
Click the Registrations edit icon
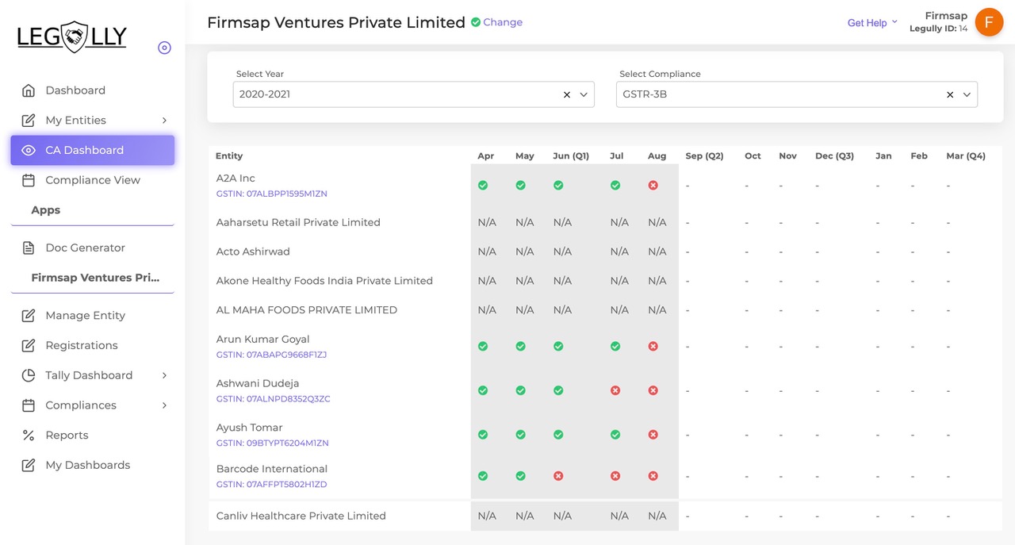[x=29, y=346]
